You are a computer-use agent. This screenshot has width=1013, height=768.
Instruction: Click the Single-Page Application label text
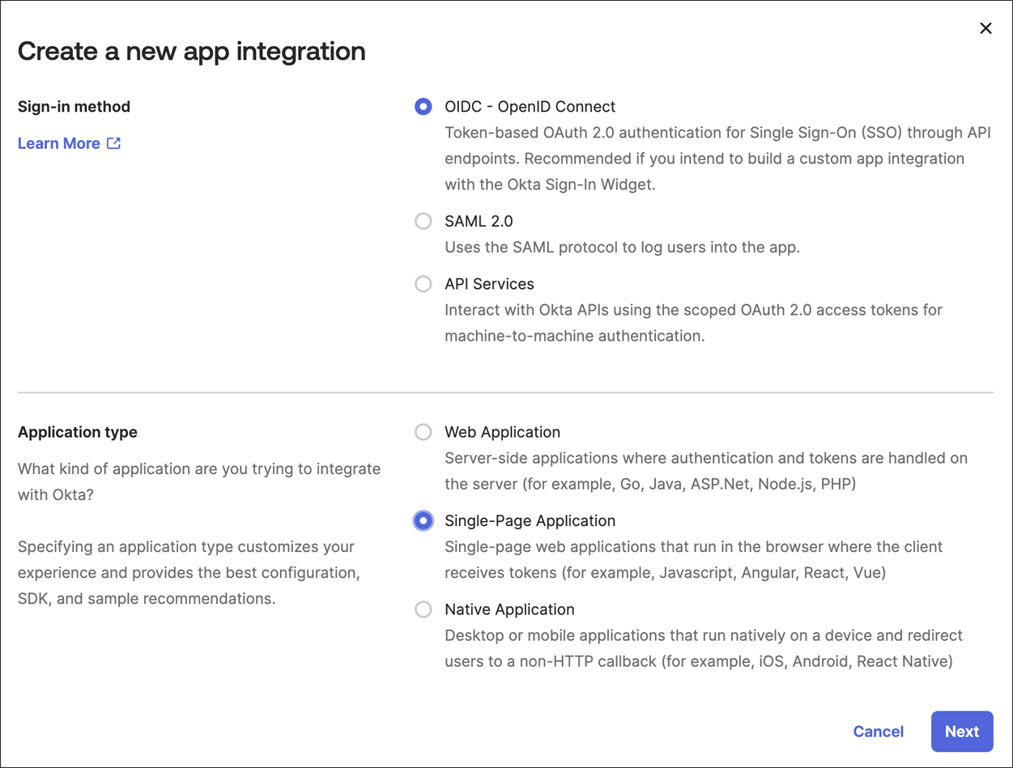coord(530,521)
